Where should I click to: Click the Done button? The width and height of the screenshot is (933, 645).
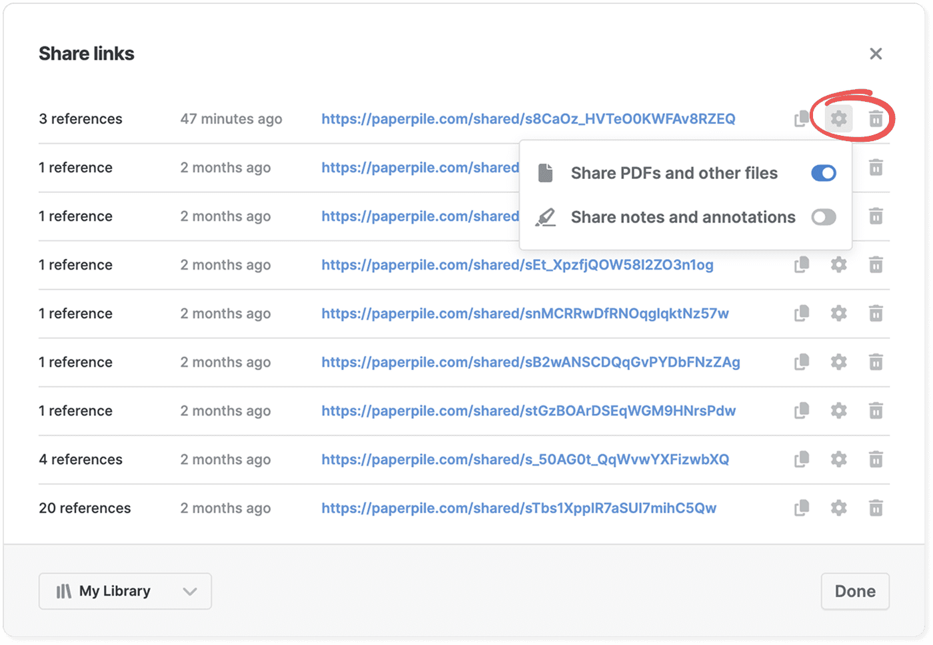tap(855, 590)
